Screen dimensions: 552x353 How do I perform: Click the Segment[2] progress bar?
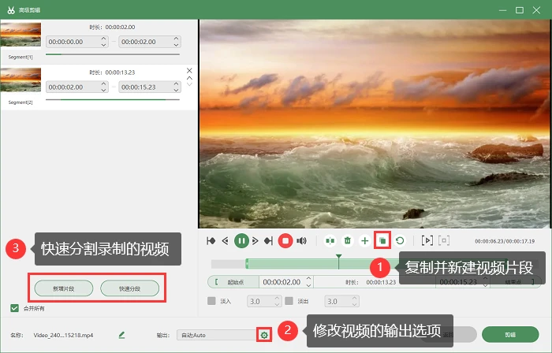(x=113, y=100)
